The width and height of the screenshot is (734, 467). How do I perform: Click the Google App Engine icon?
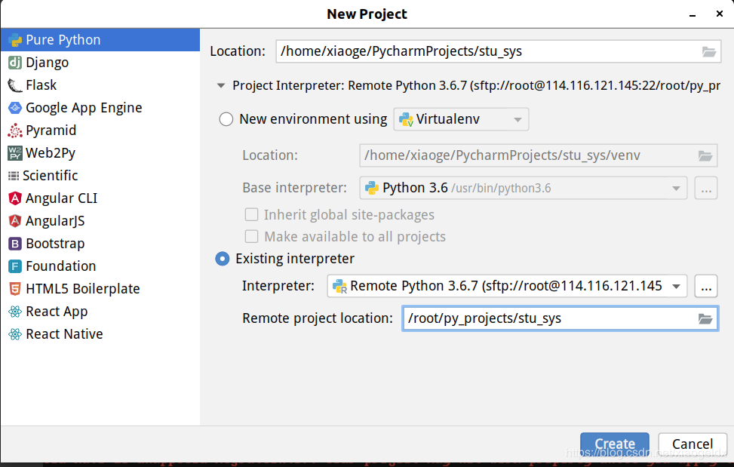pos(15,108)
